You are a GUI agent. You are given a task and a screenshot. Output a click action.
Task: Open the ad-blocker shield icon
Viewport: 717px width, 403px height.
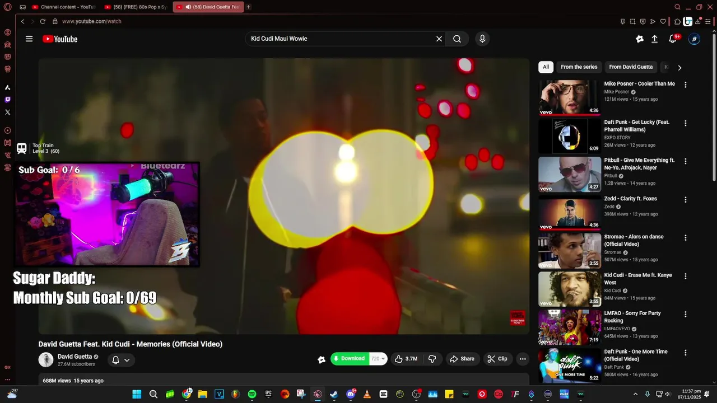[x=642, y=21]
